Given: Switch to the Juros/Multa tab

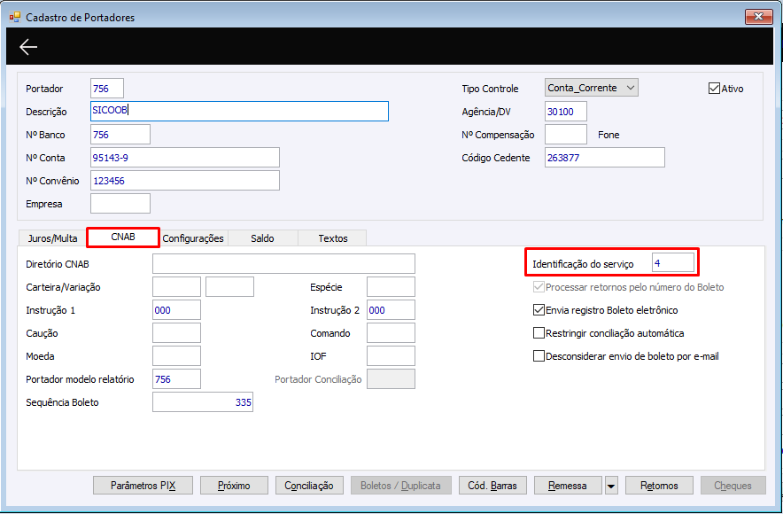Looking at the screenshot, I should tap(52, 238).
